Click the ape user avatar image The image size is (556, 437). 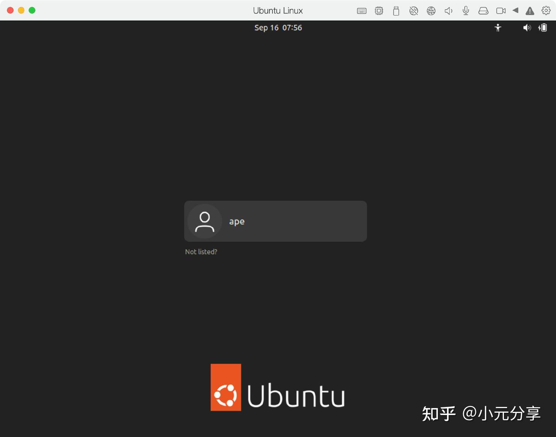point(204,221)
